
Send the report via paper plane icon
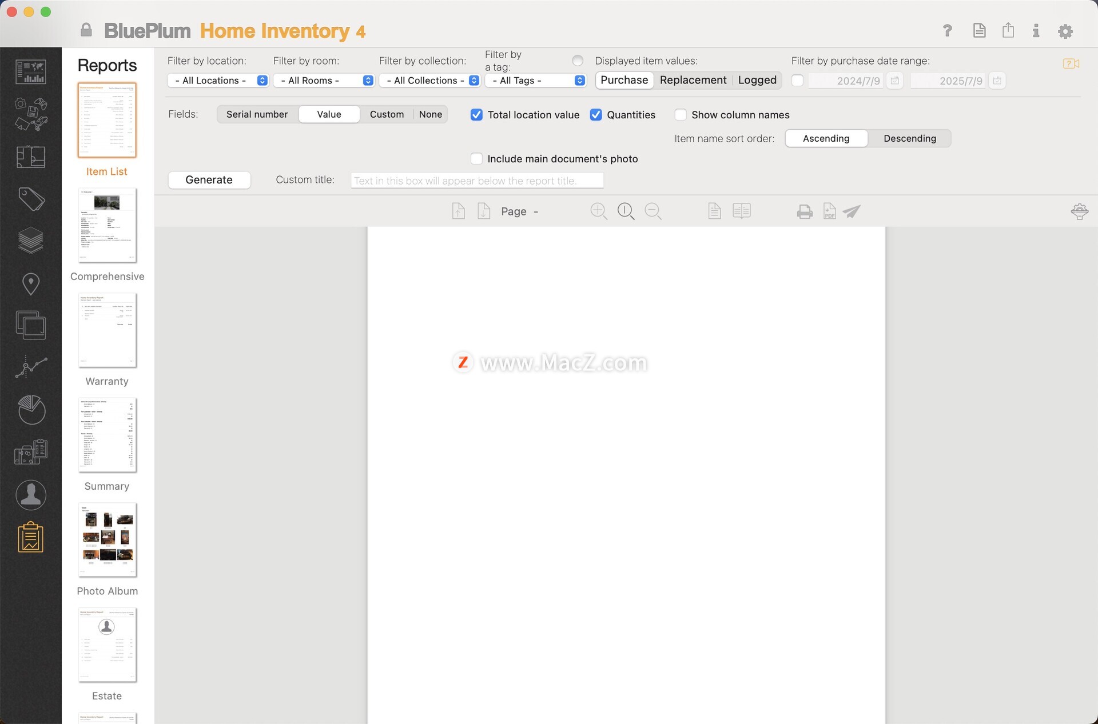coord(852,211)
